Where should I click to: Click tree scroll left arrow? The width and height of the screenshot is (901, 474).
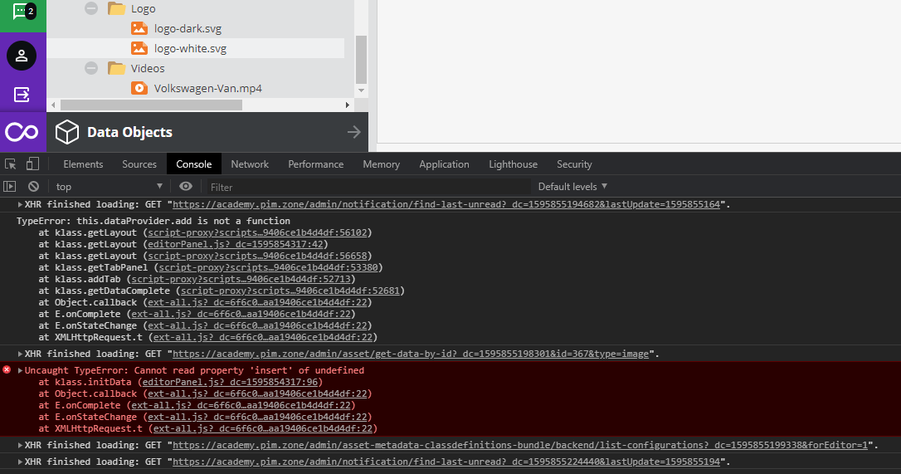click(x=53, y=105)
